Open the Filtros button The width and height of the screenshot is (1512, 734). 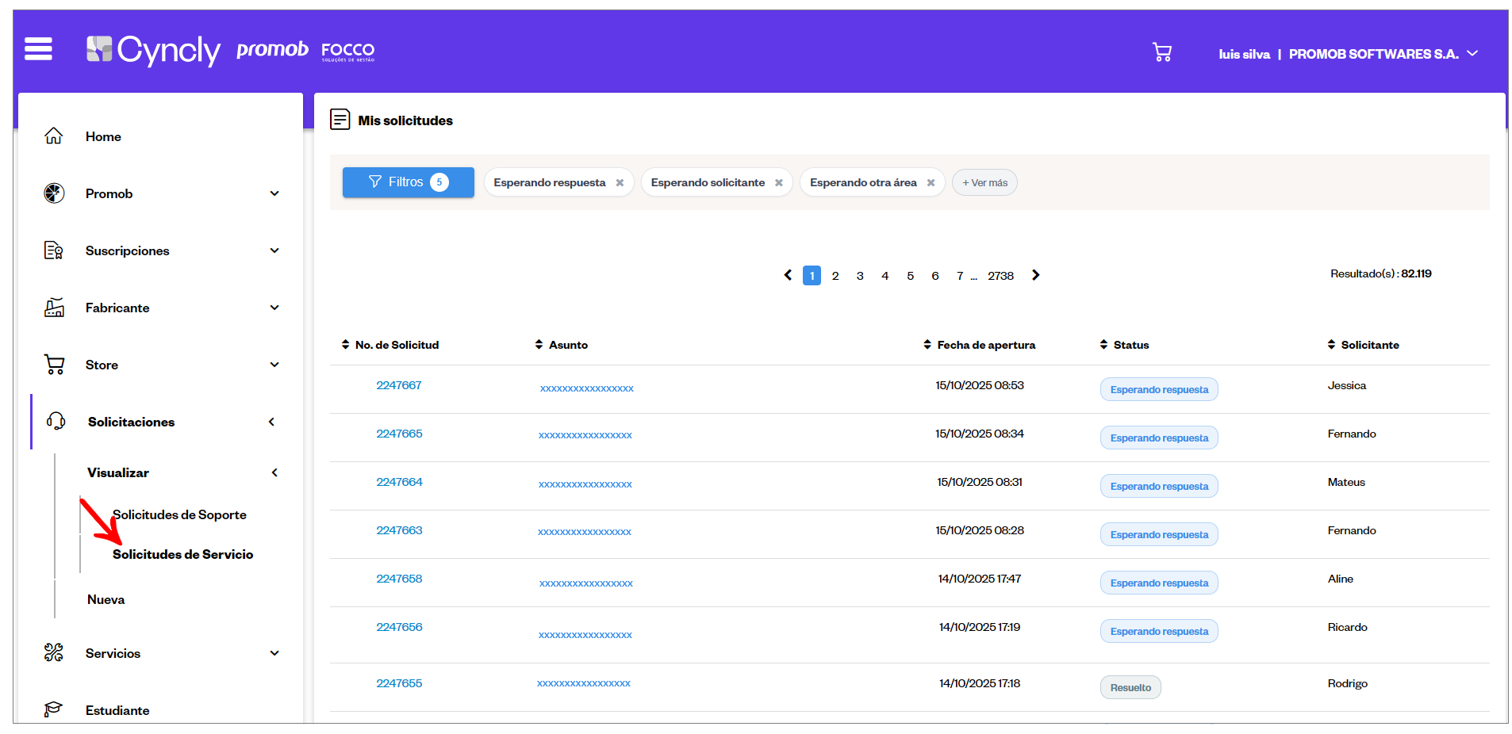[x=408, y=182]
